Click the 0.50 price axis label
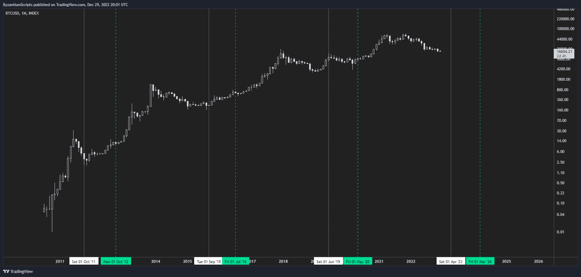The image size is (581, 277). point(561,183)
